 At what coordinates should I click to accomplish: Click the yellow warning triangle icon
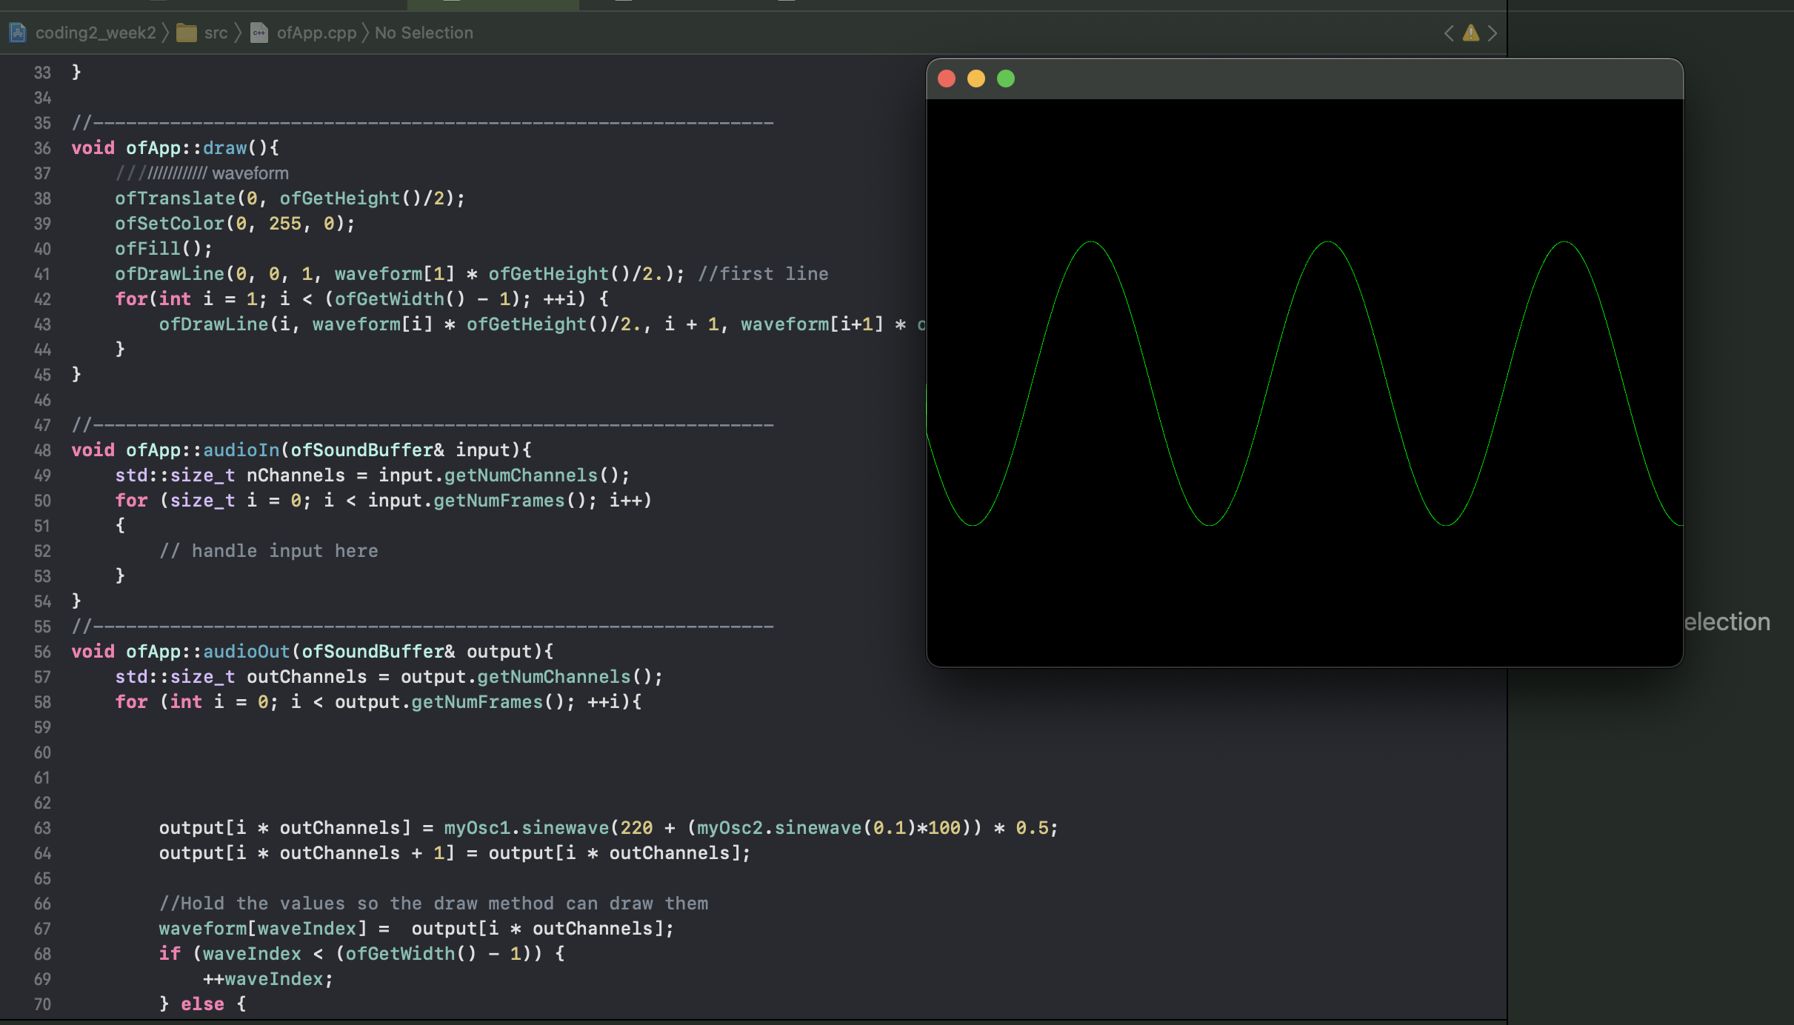coord(1471,33)
